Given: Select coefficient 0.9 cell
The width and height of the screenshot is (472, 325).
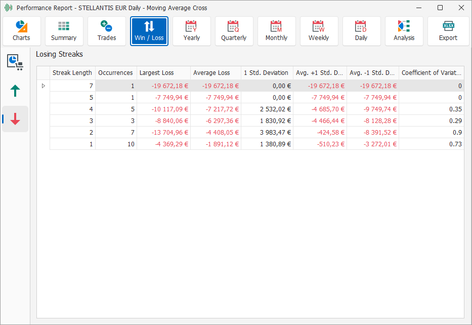Looking at the screenshot, I should [x=432, y=133].
